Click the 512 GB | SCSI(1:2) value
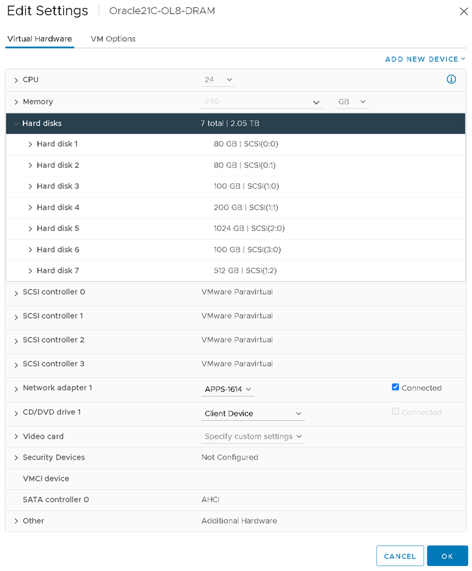The image size is (472, 571). [245, 271]
